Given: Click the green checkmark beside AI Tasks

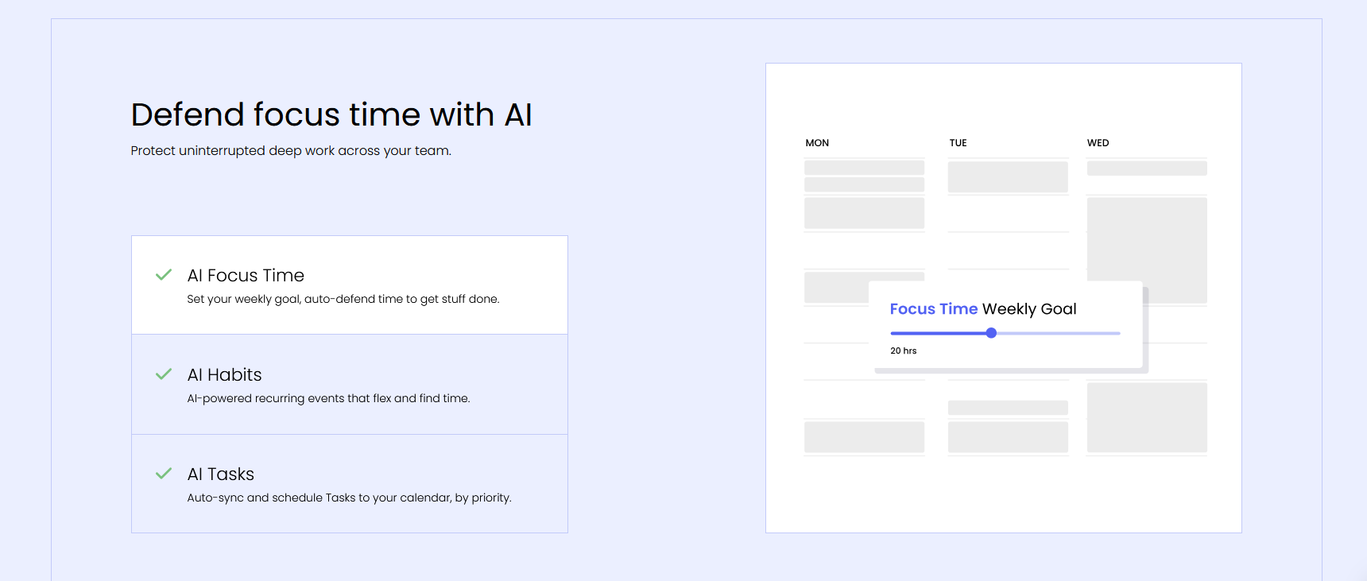Looking at the screenshot, I should (x=164, y=474).
